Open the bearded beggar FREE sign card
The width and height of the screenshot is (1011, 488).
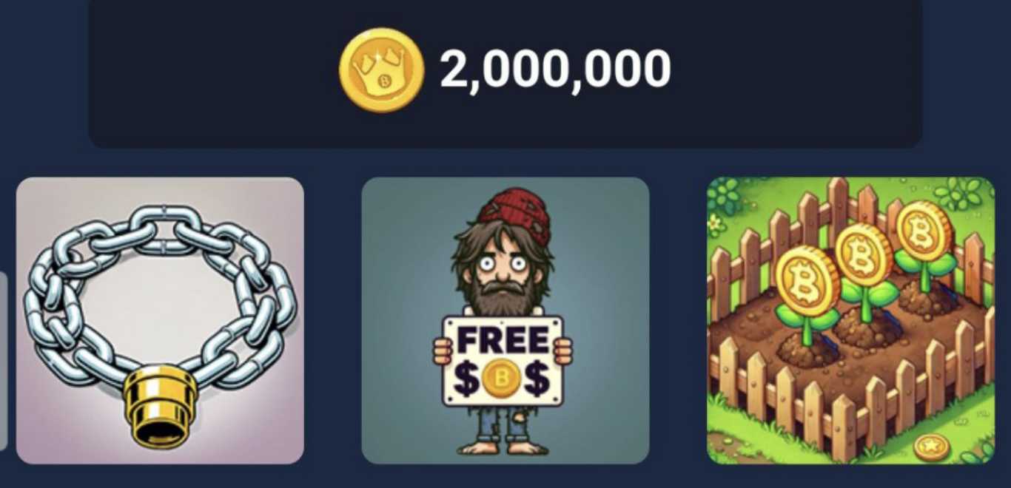pyautogui.click(x=505, y=321)
